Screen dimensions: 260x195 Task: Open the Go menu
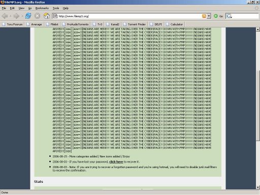(30, 8)
